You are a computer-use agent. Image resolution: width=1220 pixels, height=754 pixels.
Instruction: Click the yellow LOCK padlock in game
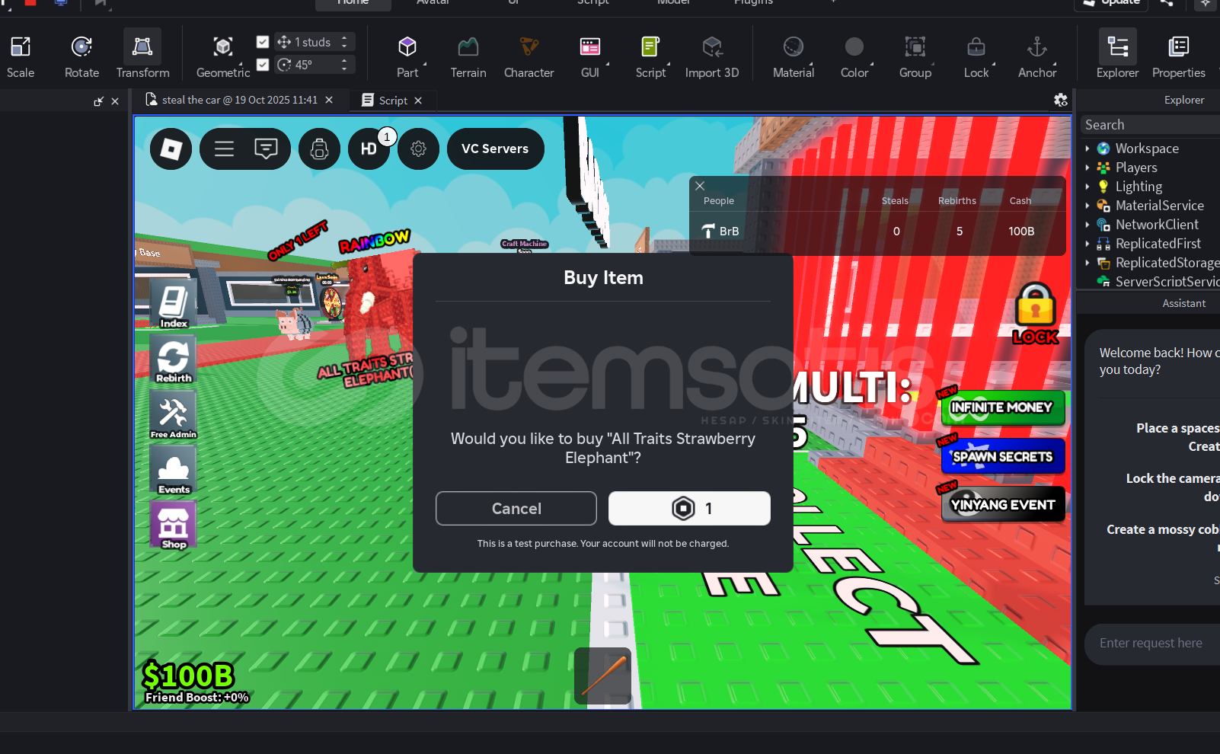coord(1035,313)
